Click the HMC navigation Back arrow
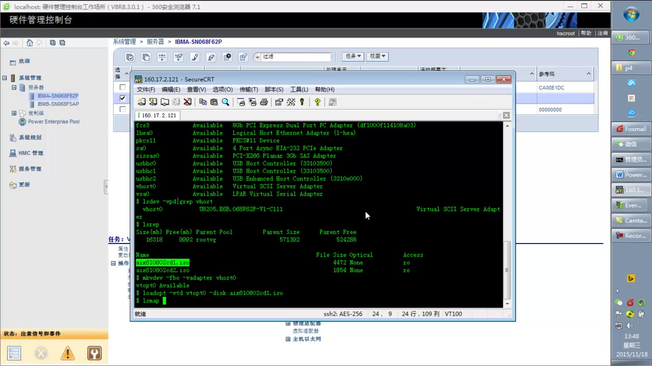This screenshot has width=652, height=366. tap(6, 43)
